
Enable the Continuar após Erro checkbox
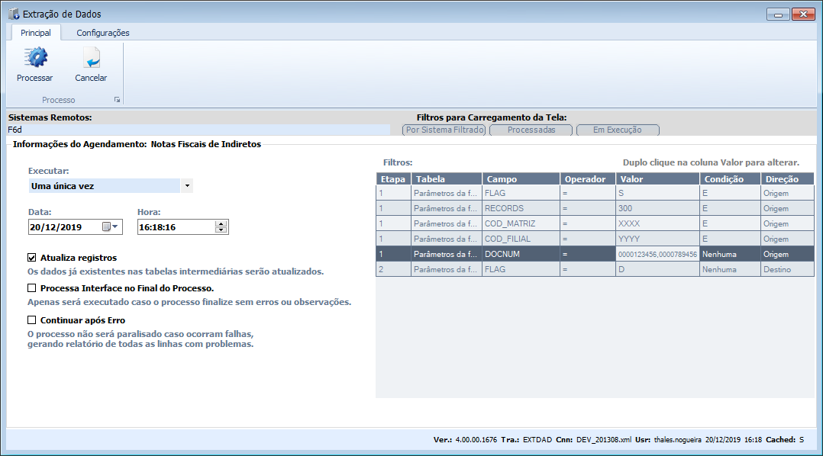32,320
